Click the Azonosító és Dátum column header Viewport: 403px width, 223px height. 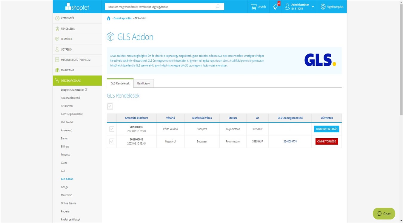tap(136, 118)
